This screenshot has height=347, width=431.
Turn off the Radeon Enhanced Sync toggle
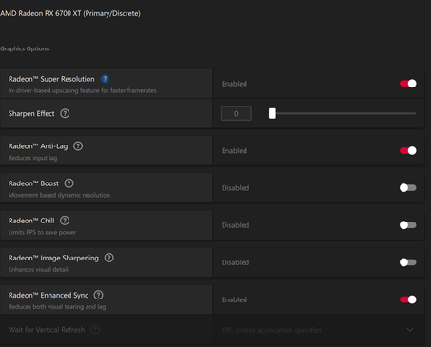408,299
